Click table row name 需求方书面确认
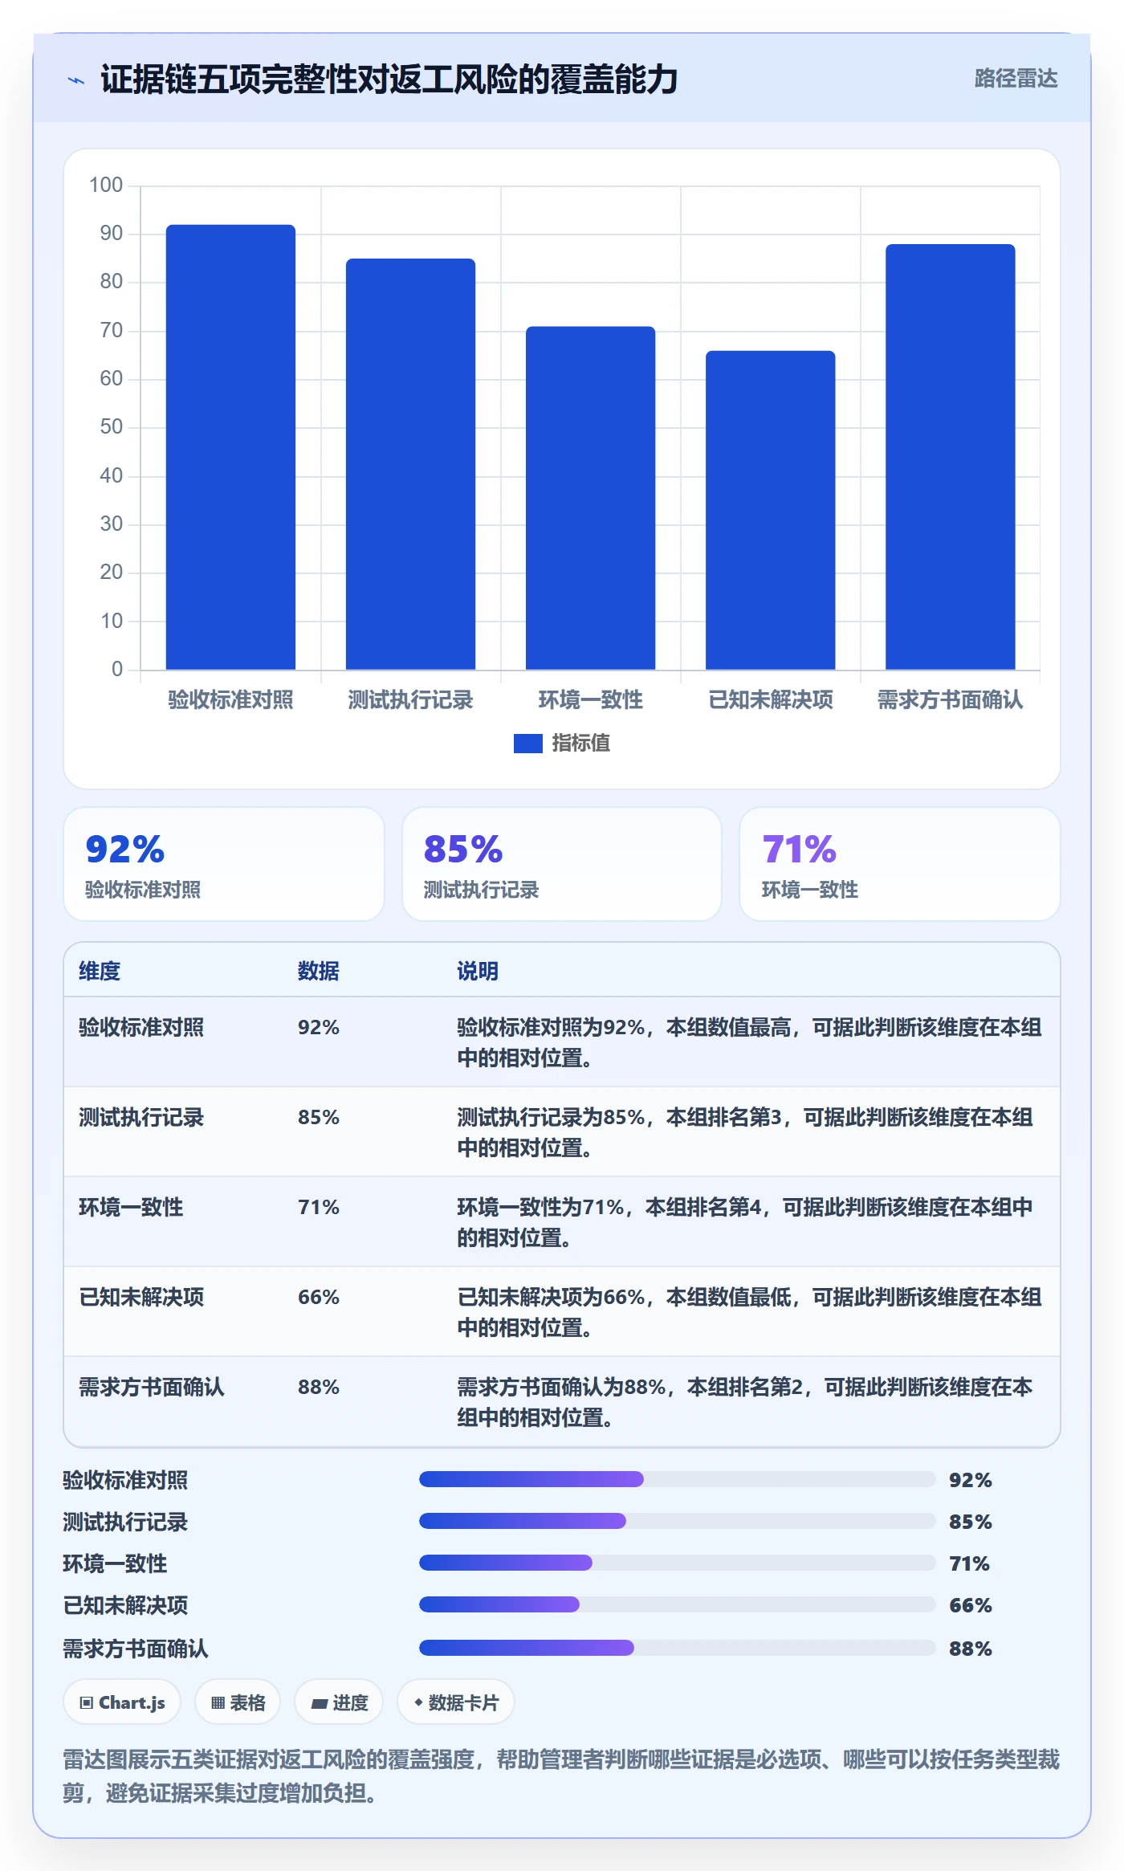Screen dimensions: 1124x1871 [x=152, y=1387]
